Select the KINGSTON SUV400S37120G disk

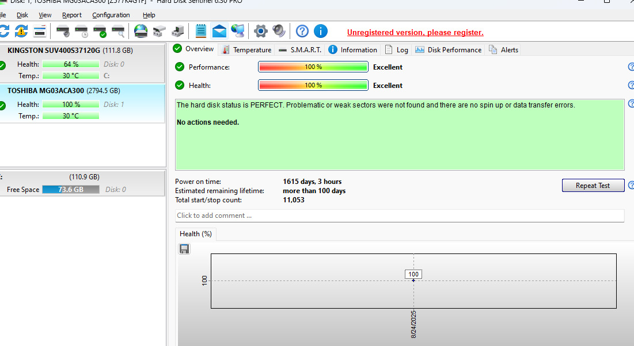82,63
